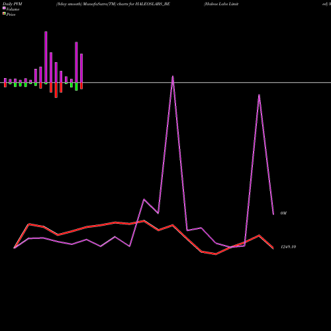Click the 0M volume value label

click(x=283, y=213)
